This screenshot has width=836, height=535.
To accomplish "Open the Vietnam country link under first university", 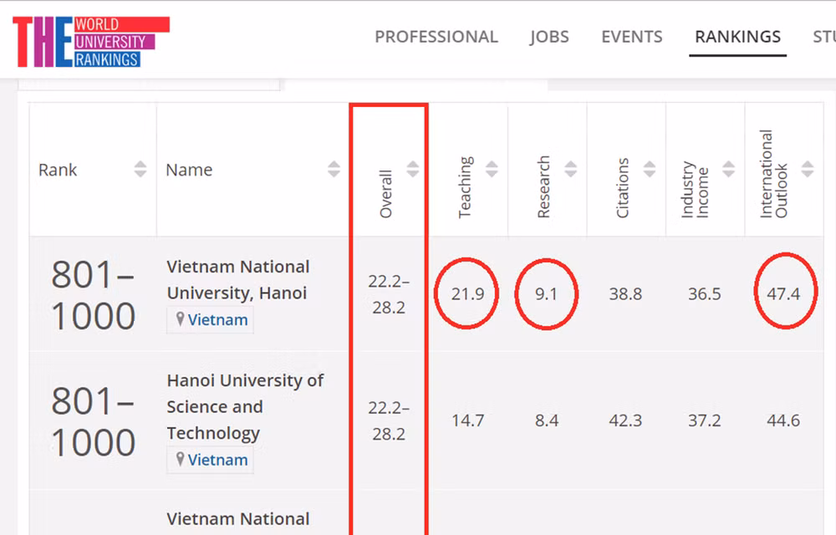I will 218,319.
